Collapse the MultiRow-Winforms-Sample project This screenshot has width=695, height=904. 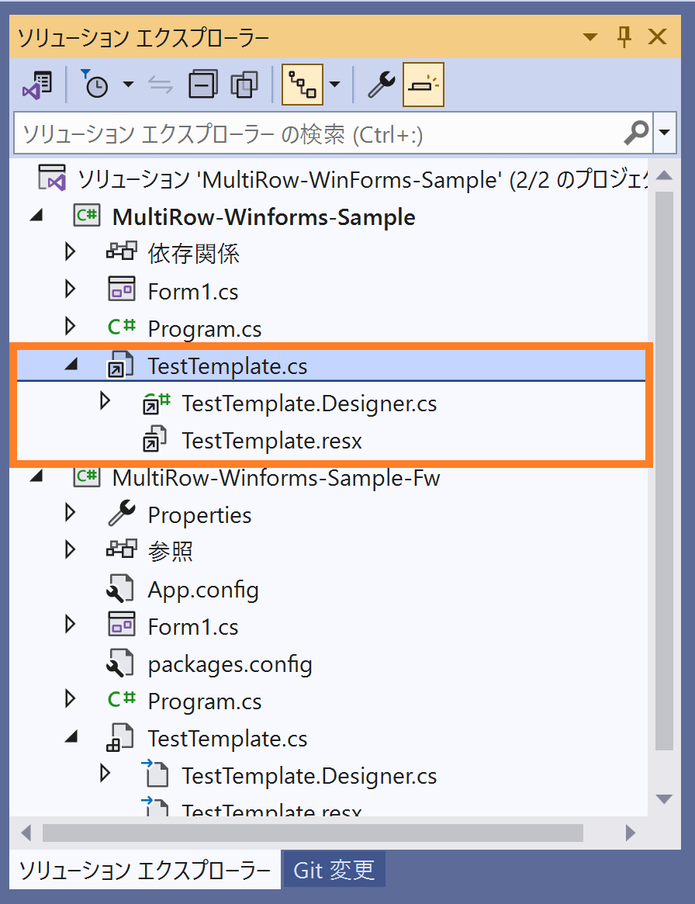37,216
